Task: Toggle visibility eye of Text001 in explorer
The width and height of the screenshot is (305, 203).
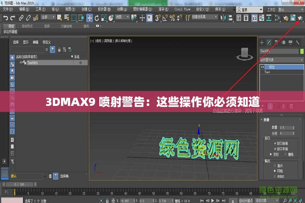Action: (x=21, y=63)
